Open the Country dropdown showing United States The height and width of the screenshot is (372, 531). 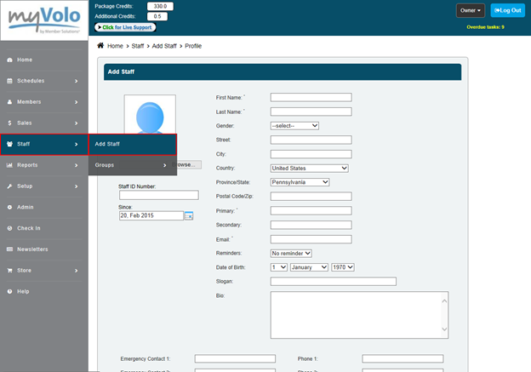[310, 168]
